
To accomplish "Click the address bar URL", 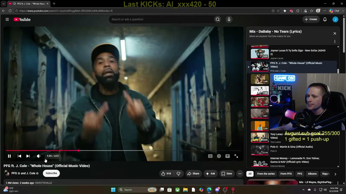I will pos(66,11).
